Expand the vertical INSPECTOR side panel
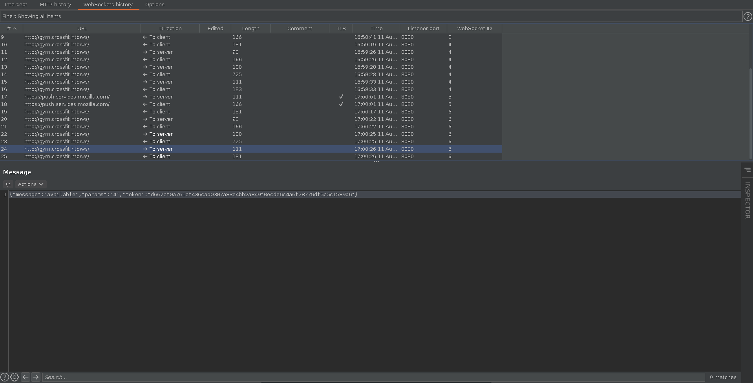The height and width of the screenshot is (383, 753). click(x=748, y=200)
